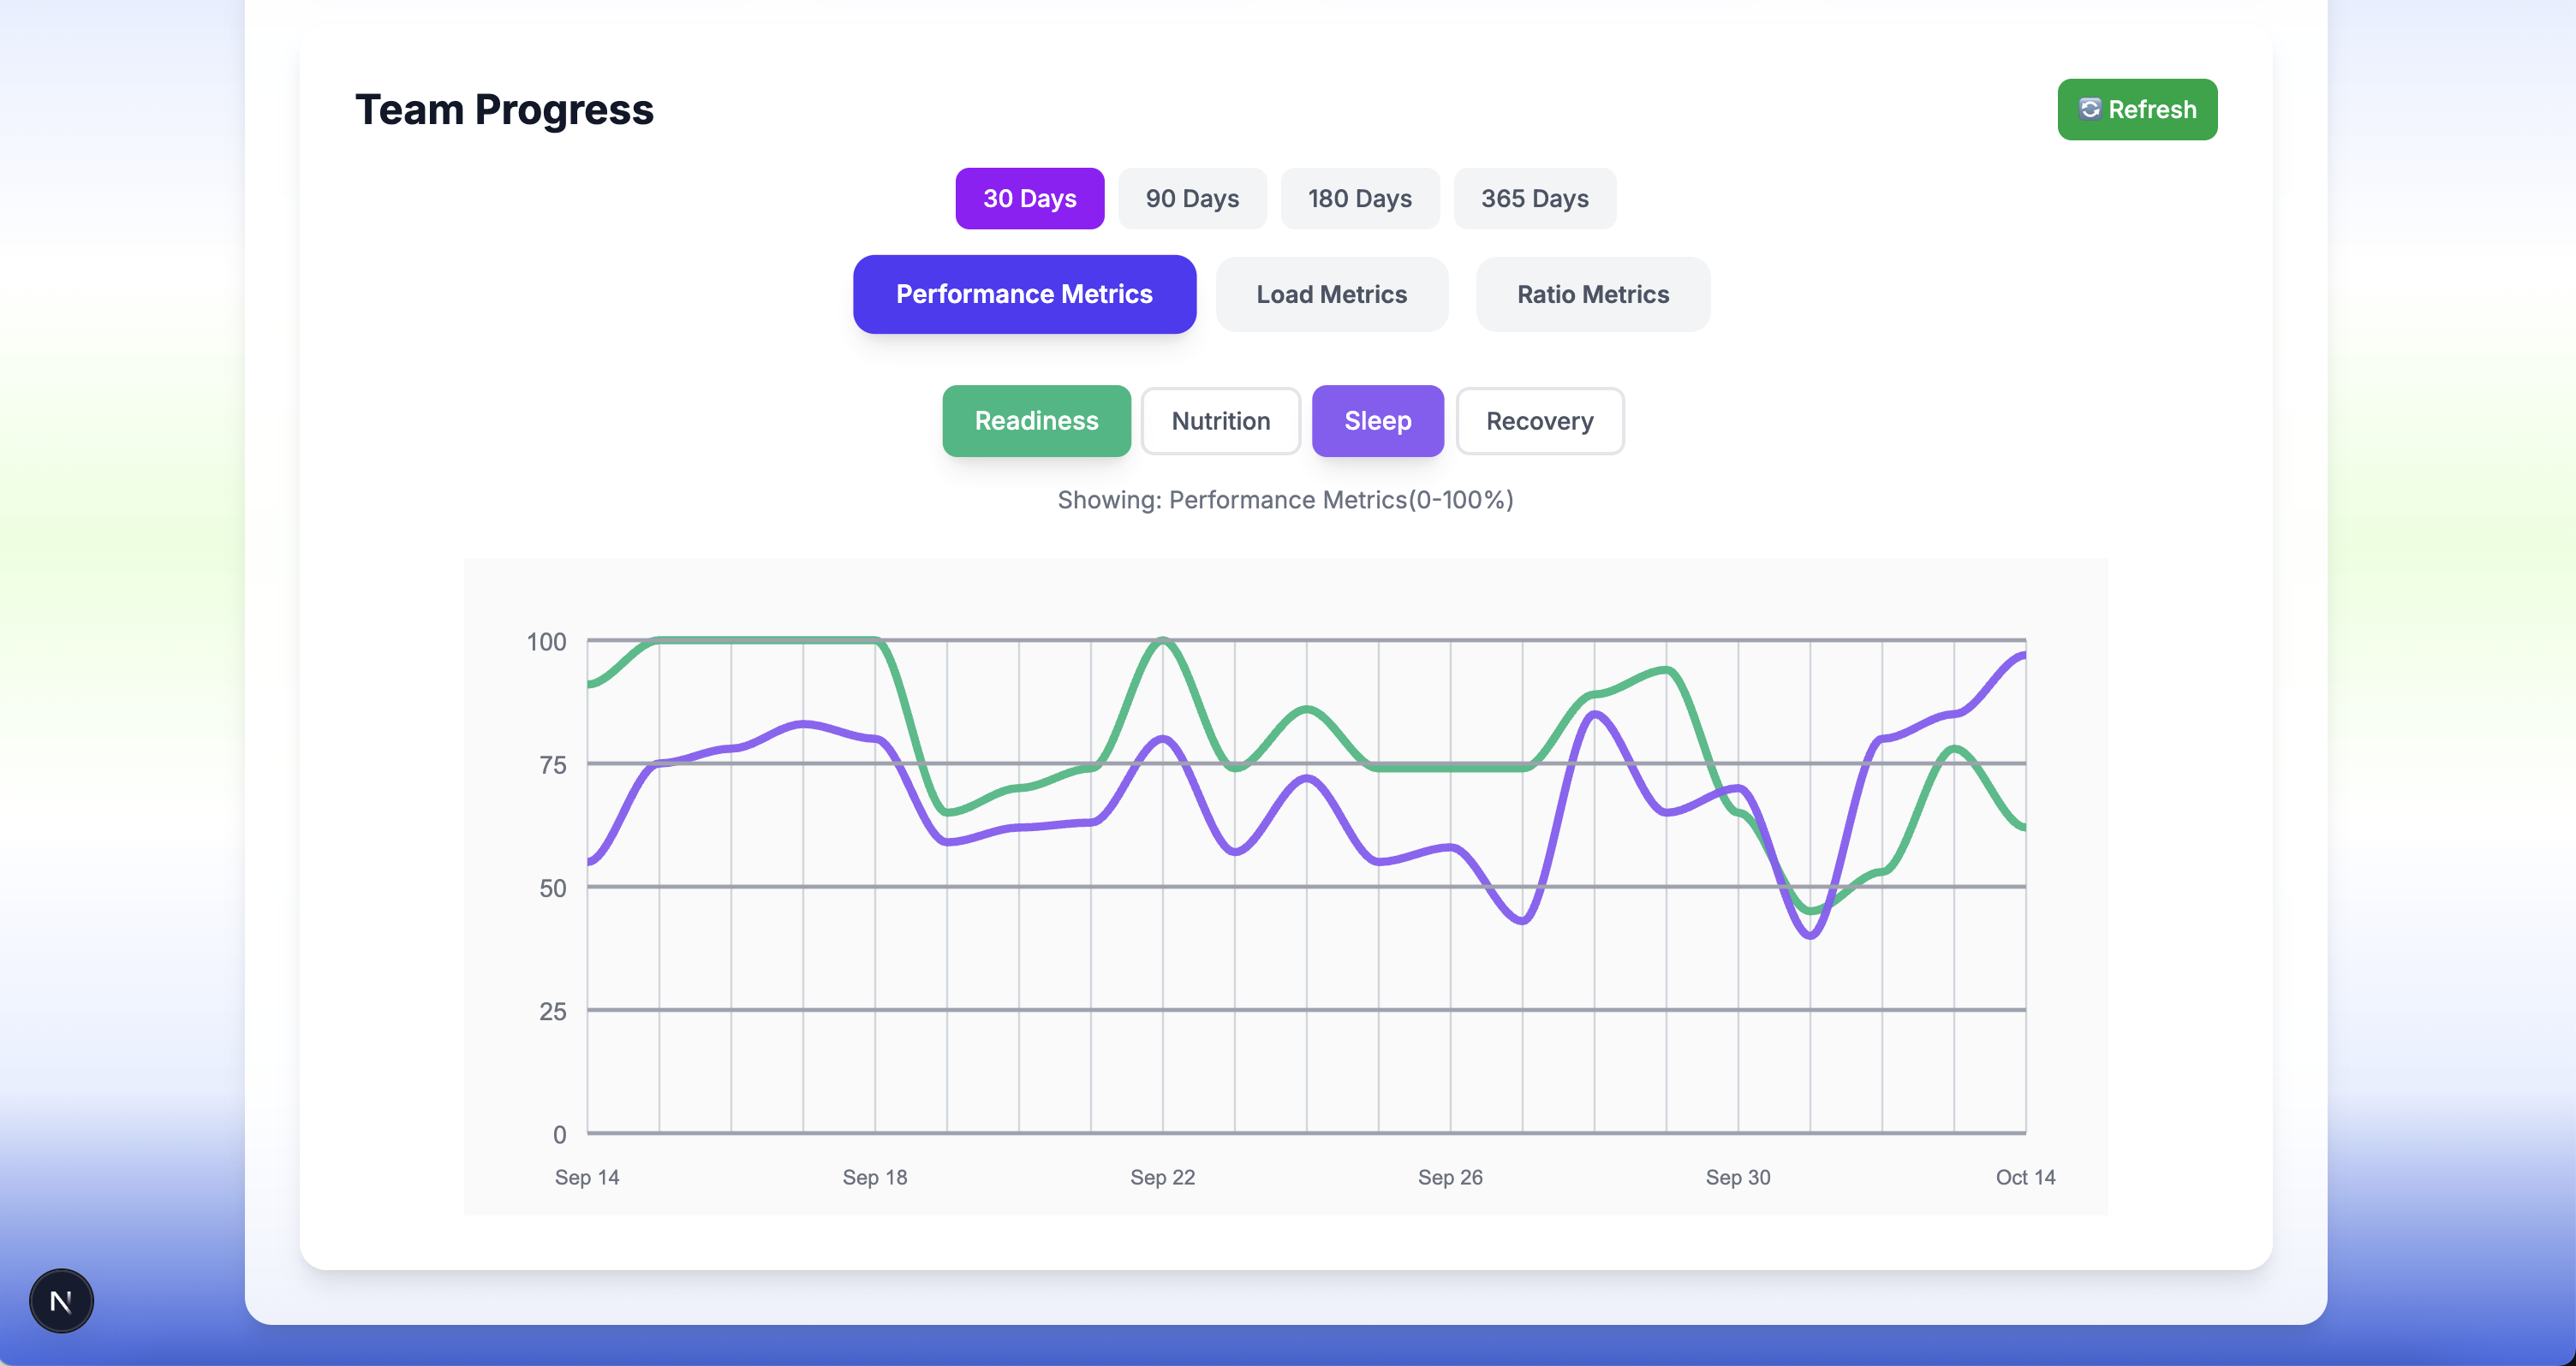This screenshot has width=2576, height=1366.
Task: Switch to the 90 Days view
Action: click(x=1192, y=198)
